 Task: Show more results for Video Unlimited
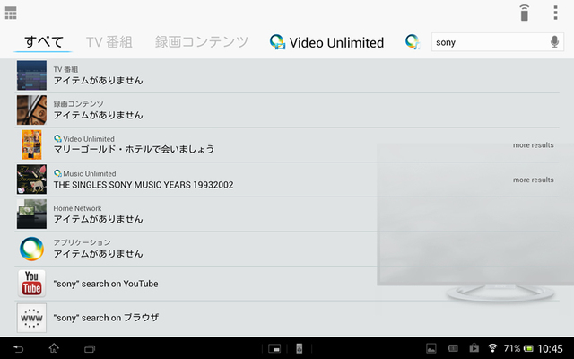coord(533,145)
